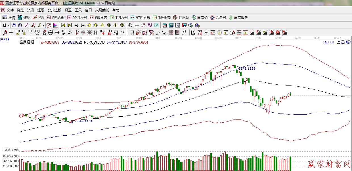Select the hand pan tool

point(130,25)
